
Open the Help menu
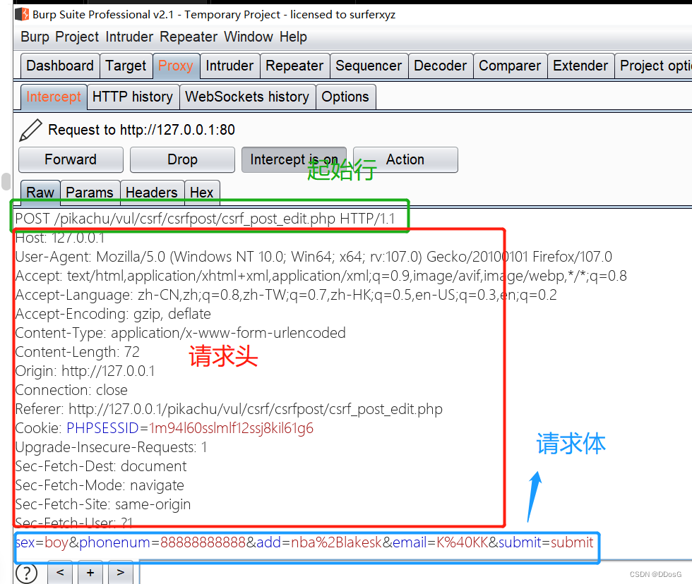(x=293, y=37)
